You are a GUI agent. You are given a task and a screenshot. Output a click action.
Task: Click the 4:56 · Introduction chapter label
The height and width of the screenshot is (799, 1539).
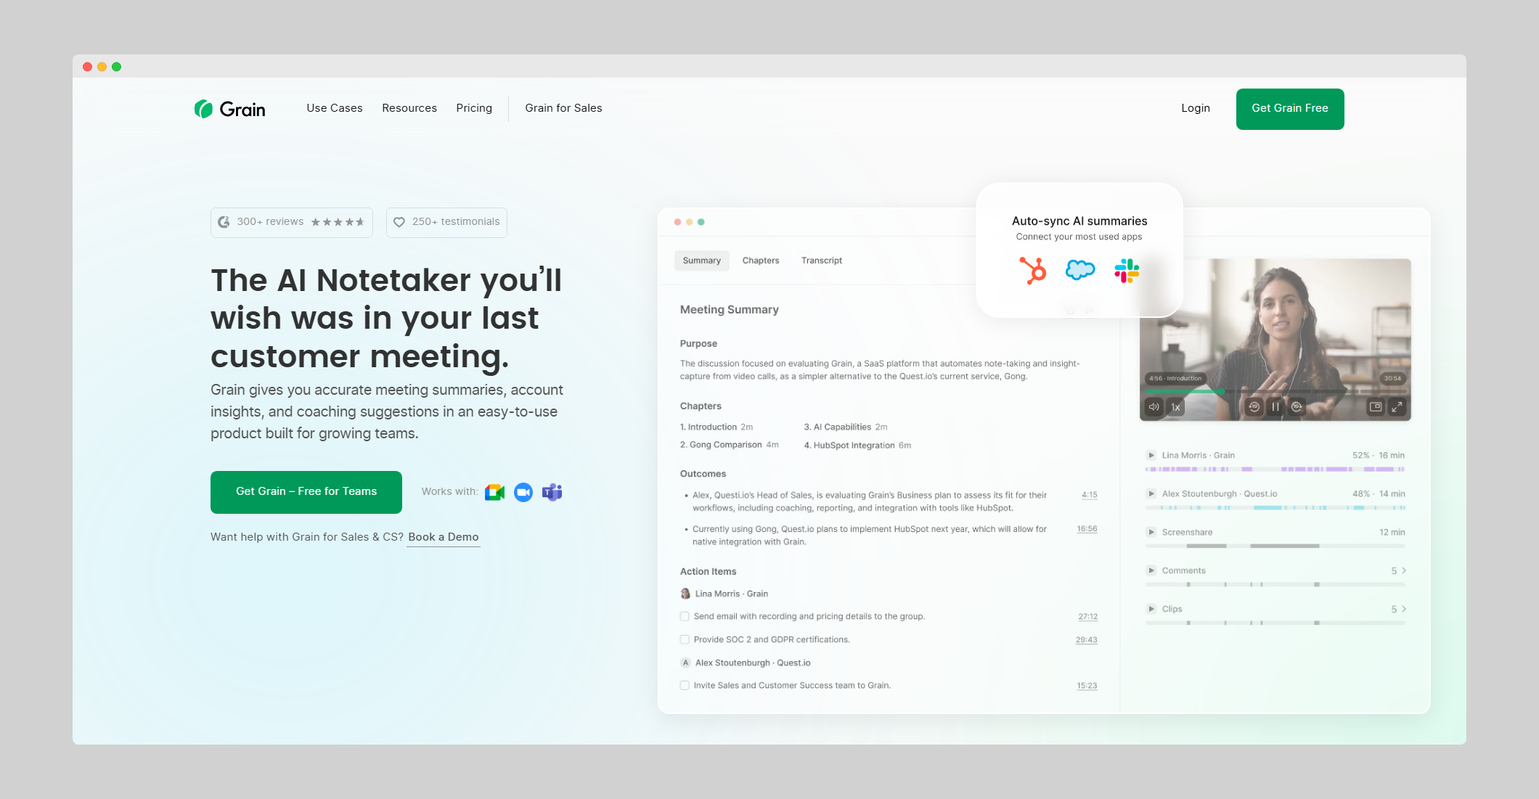1175,379
